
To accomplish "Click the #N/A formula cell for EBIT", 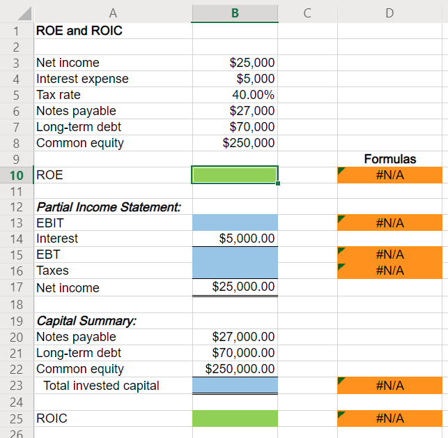I will [389, 222].
